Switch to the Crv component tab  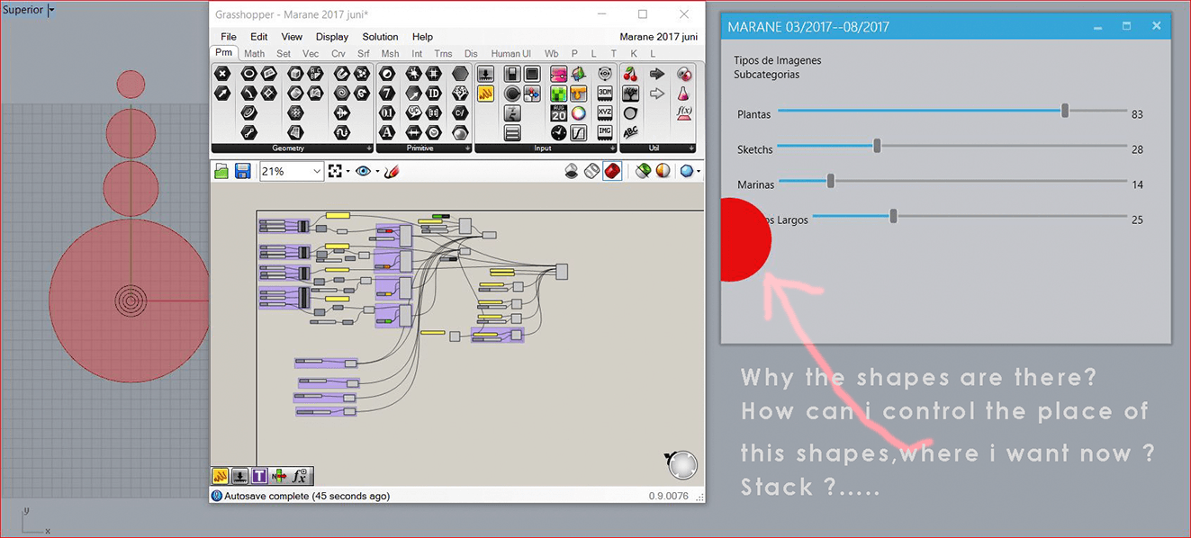pyautogui.click(x=338, y=54)
